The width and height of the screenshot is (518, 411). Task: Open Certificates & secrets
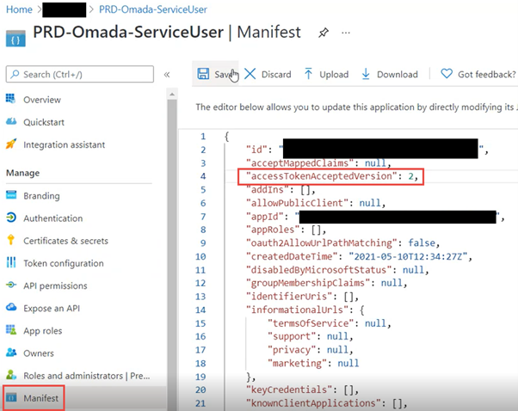(x=65, y=241)
